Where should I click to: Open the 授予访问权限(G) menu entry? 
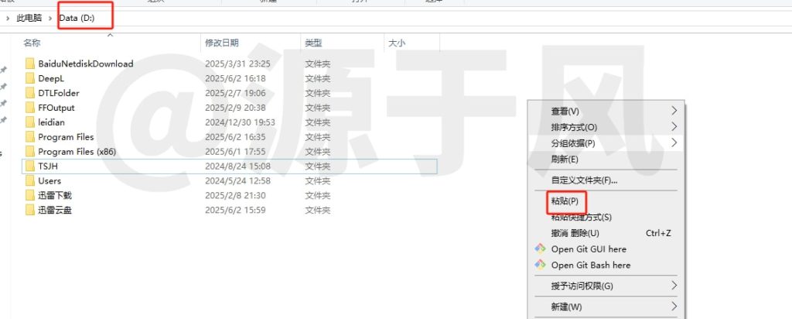click(606, 286)
